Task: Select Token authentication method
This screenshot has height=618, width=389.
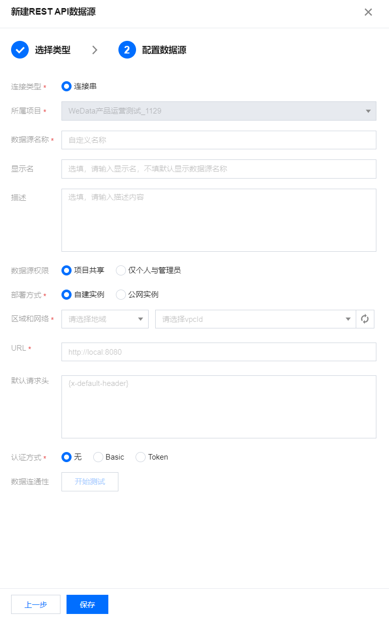Action: 141,457
